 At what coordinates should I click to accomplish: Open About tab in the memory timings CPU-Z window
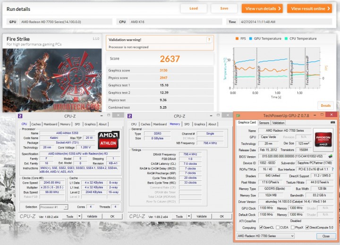(x=212, y=124)
